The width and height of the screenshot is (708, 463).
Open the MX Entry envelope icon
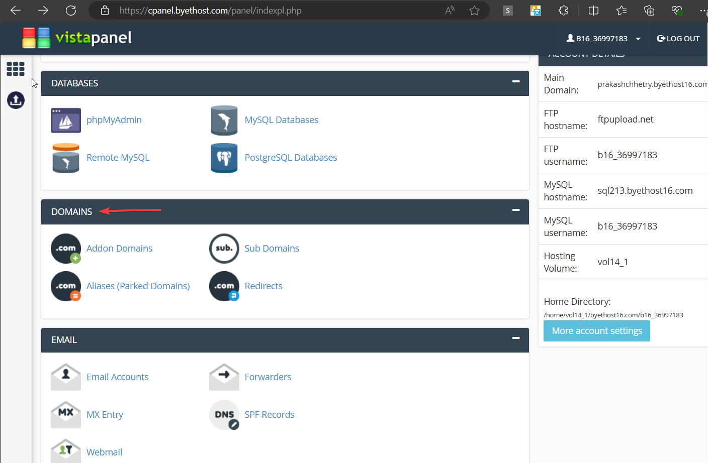(x=66, y=415)
